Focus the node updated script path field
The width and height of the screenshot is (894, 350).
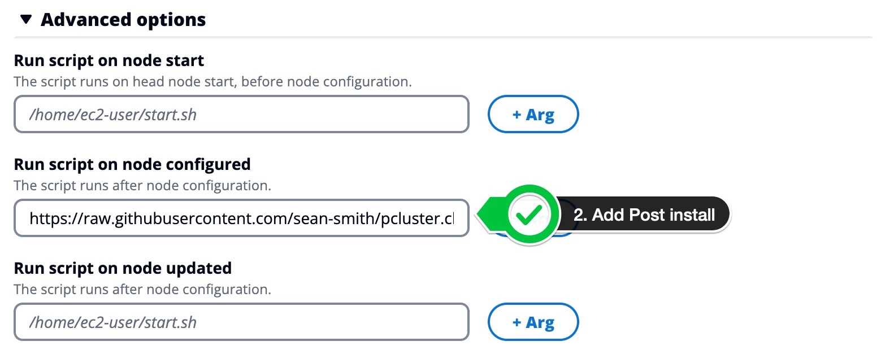(x=241, y=322)
